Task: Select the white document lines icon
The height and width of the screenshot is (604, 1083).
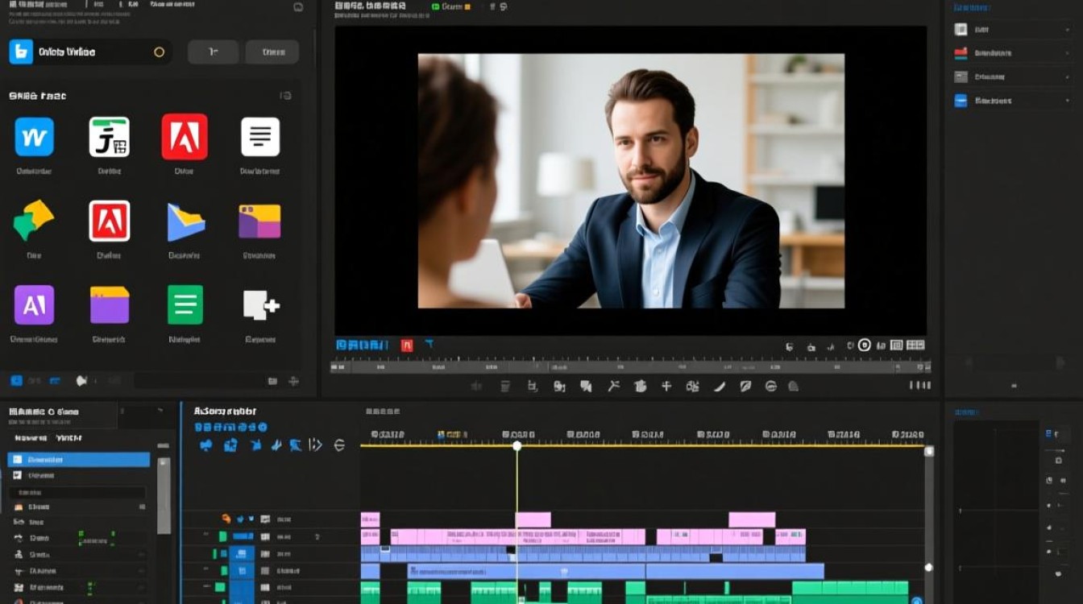Action: 260,137
